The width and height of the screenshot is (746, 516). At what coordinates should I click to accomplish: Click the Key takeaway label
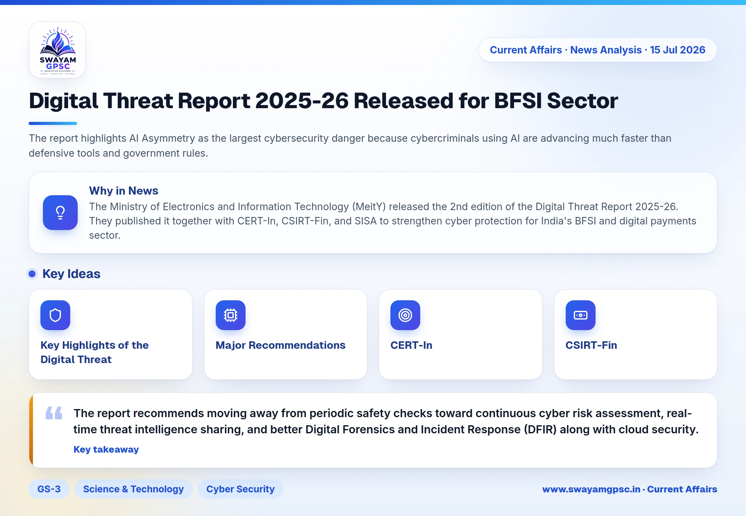pyautogui.click(x=106, y=449)
